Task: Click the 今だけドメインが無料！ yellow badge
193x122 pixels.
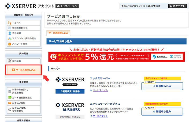Action: (162, 78)
